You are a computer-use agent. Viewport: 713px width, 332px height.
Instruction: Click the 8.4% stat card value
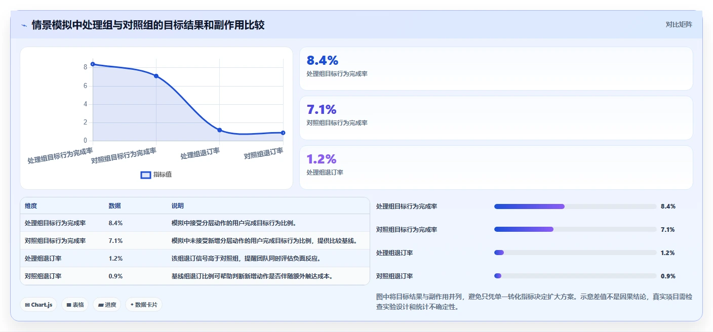coord(322,61)
